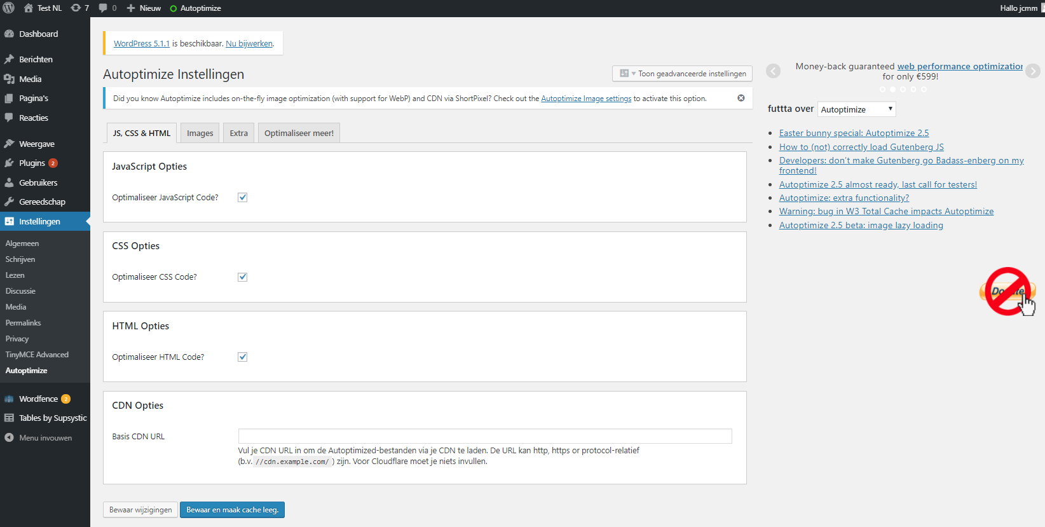Dismiss the ShortPixel notice with close icon
Screen dimensions: 1045x527
tap(741, 98)
